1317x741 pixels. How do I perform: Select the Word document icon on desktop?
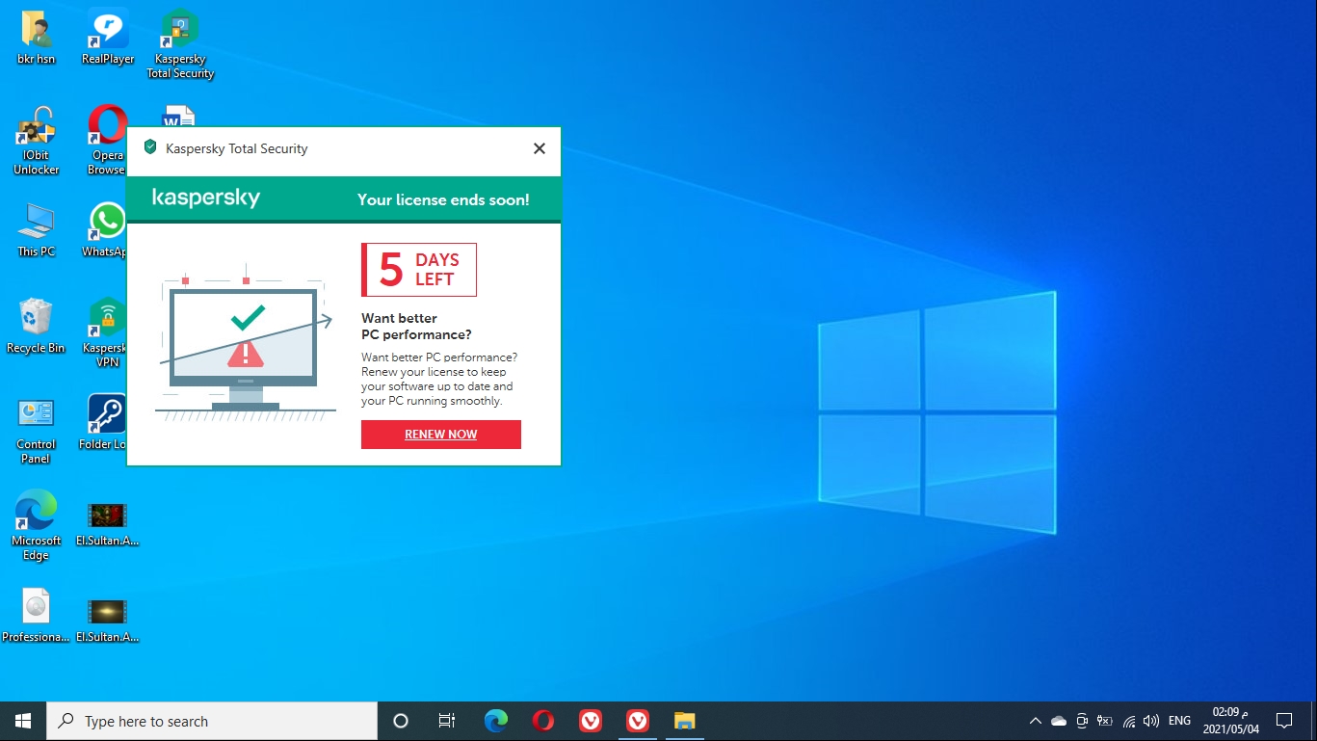[180, 116]
